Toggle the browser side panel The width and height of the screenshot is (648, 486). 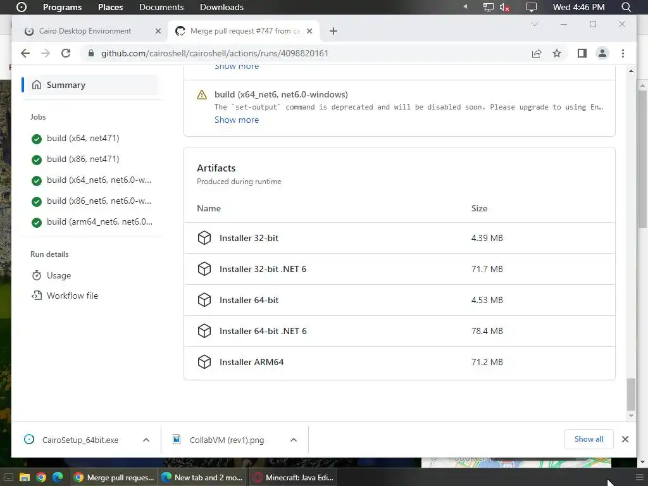[582, 53]
